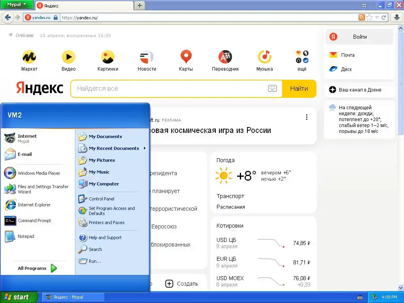Image resolution: width=404 pixels, height=303 pixels.
Task: Click the on-screen keyboard icon in search box
Action: (x=272, y=89)
